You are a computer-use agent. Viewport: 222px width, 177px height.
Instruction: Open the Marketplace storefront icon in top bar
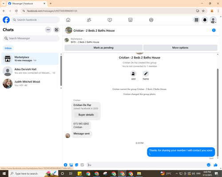tap(131, 20)
